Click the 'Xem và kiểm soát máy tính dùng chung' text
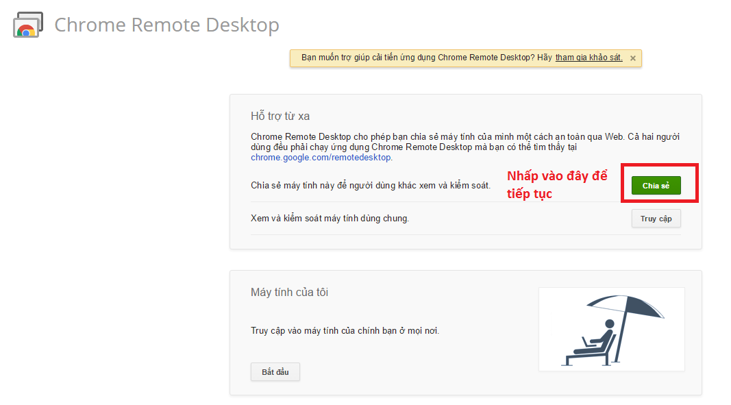The image size is (731, 405). pos(330,218)
